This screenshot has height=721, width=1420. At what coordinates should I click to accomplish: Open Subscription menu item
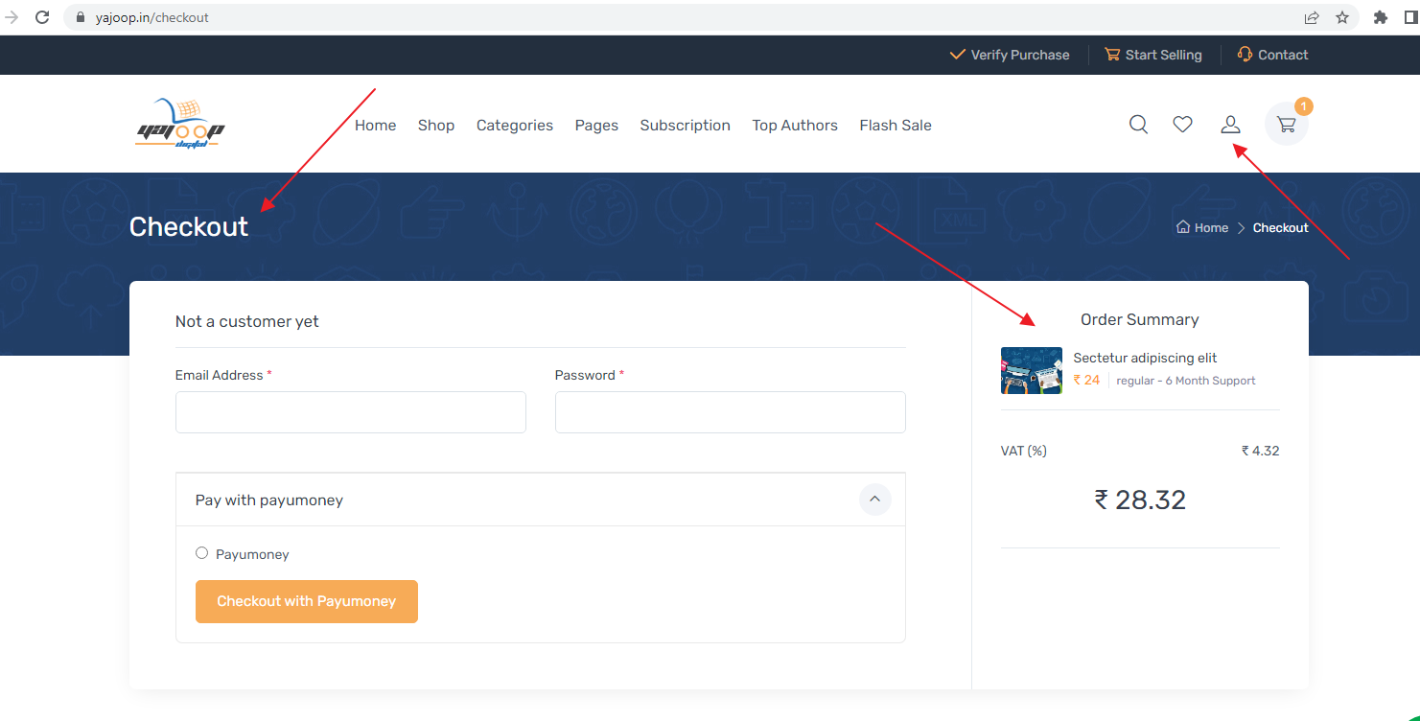686,126
